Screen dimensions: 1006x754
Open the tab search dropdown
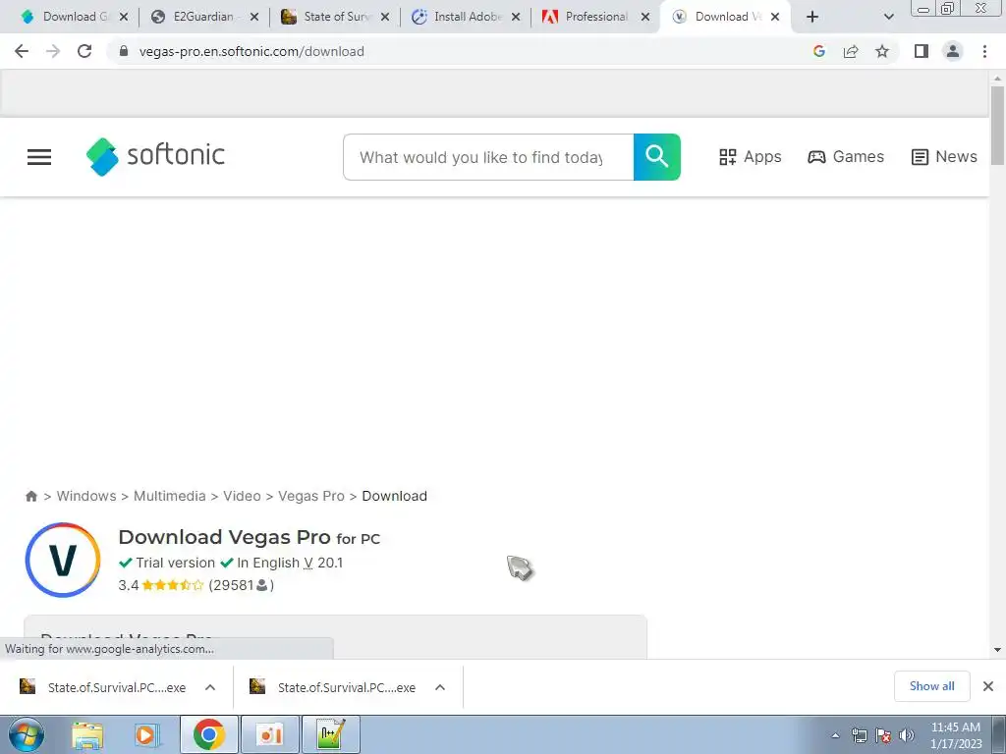click(x=888, y=17)
